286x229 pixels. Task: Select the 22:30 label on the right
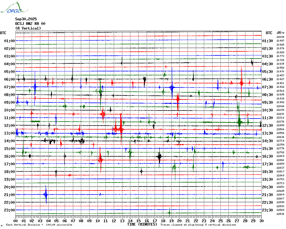268,202
